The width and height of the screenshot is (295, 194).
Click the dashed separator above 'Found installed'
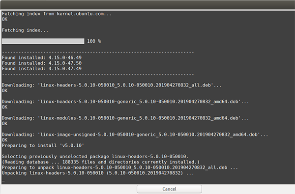click(x=98, y=52)
